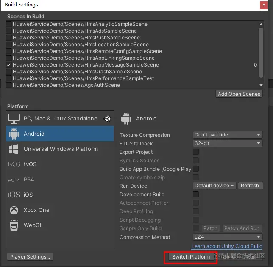
Task: Close the Build Settings window
Action: [264, 5]
